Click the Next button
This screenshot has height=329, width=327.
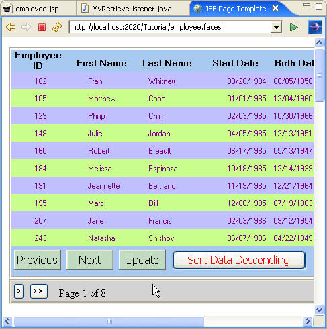[90, 260]
